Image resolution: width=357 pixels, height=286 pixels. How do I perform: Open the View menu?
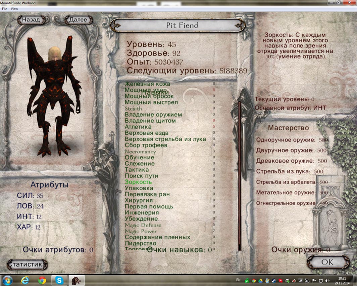[14, 9]
